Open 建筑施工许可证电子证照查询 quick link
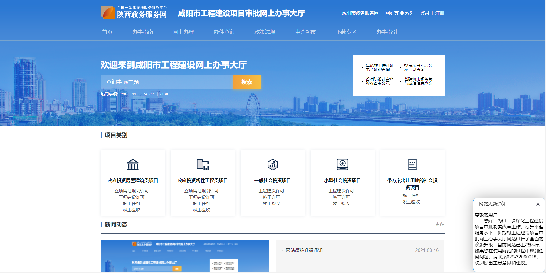546x273 pixels. coord(379,67)
